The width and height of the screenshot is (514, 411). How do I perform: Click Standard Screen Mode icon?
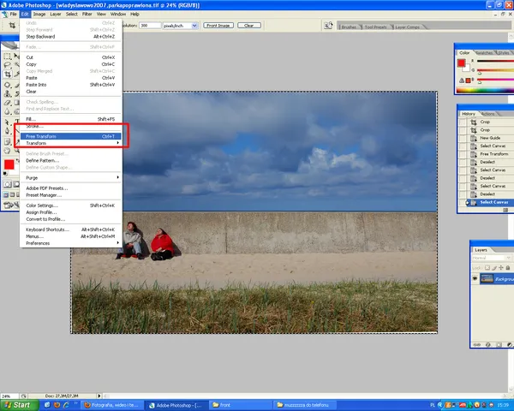point(6,194)
